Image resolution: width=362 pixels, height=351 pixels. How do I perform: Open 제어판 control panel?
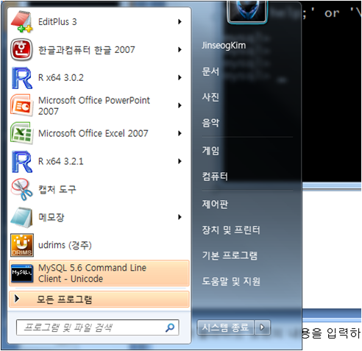click(x=215, y=204)
